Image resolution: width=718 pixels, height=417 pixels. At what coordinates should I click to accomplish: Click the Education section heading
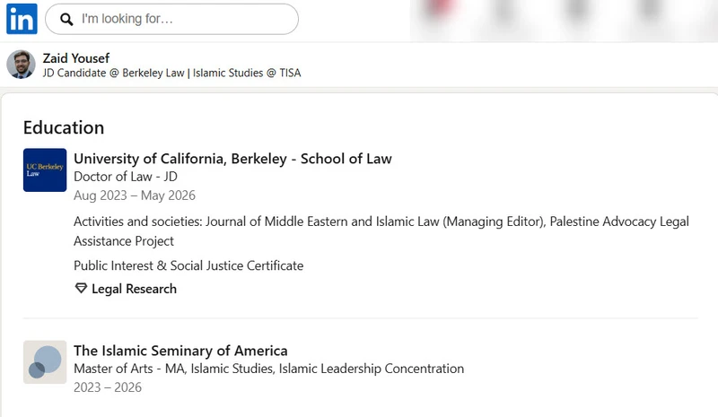coord(64,127)
